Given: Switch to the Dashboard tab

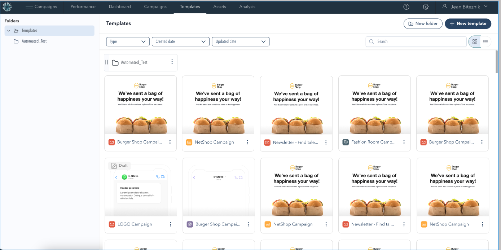Looking at the screenshot, I should coord(120,7).
